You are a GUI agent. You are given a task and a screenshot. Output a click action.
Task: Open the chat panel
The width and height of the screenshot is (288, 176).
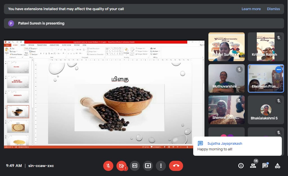pos(265,166)
